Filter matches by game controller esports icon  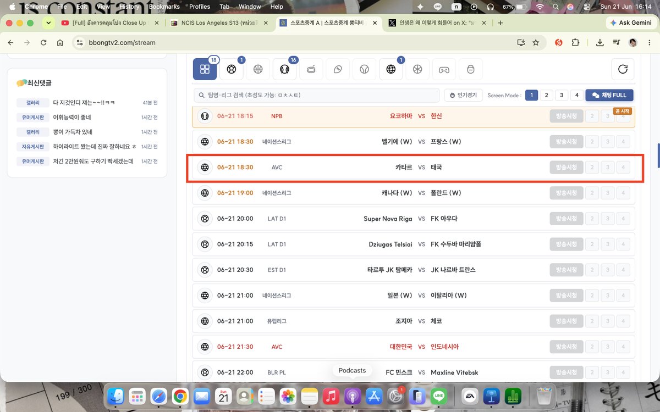(444, 69)
